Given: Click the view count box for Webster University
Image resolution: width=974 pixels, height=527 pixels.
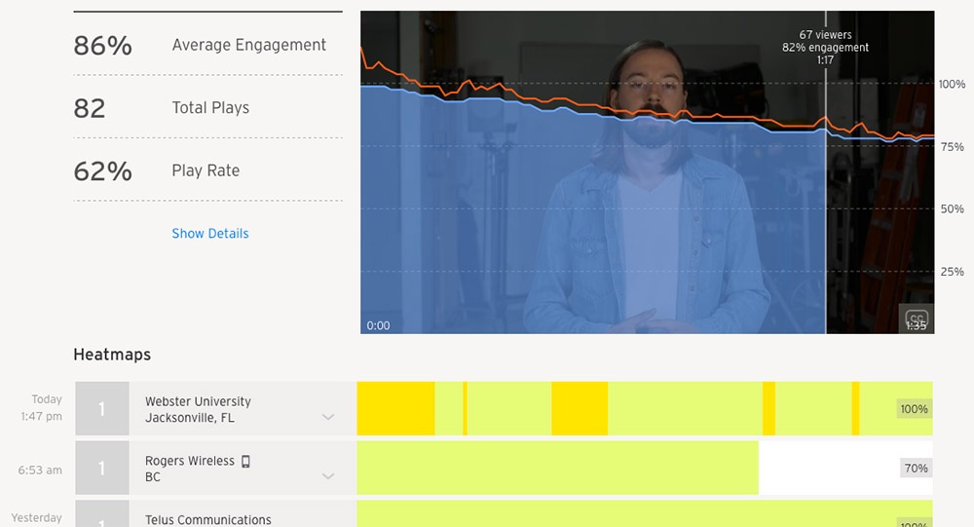Looking at the screenshot, I should click(x=101, y=409).
